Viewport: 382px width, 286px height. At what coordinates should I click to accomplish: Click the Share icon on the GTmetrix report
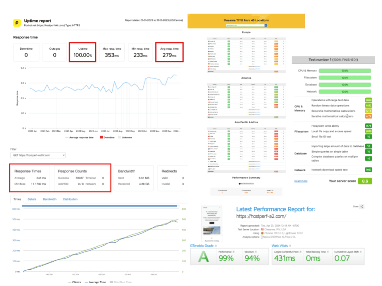362,207
